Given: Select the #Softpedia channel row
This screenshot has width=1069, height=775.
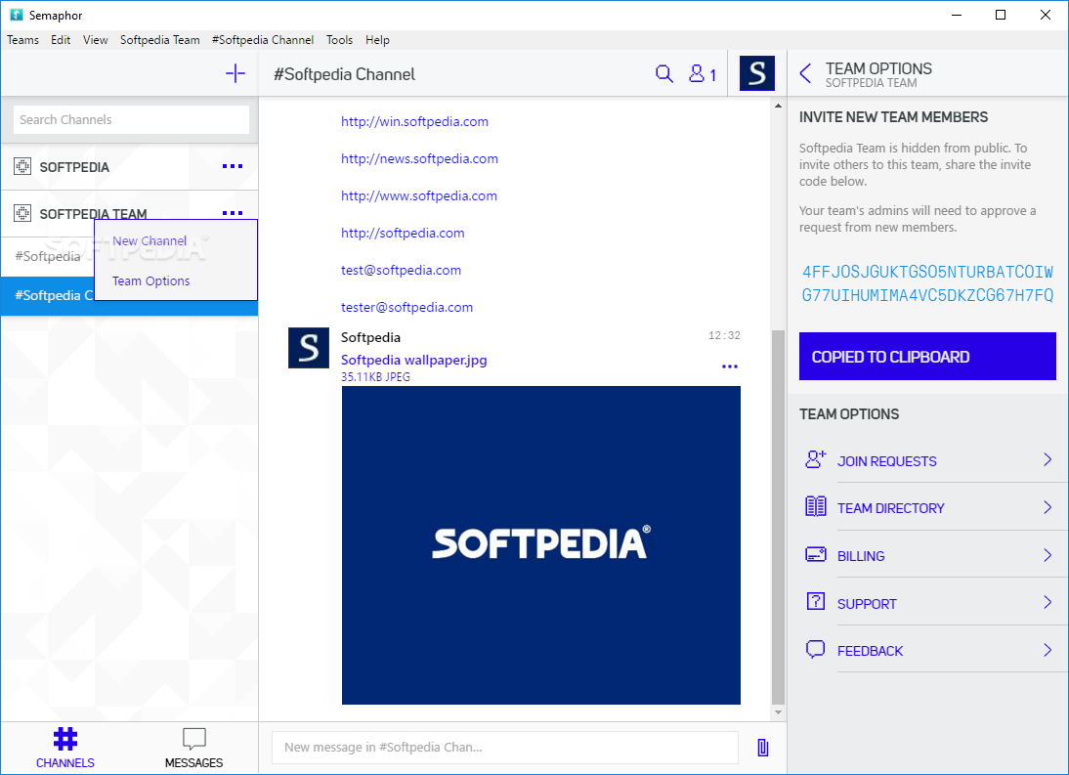Looking at the screenshot, I should tap(48, 256).
